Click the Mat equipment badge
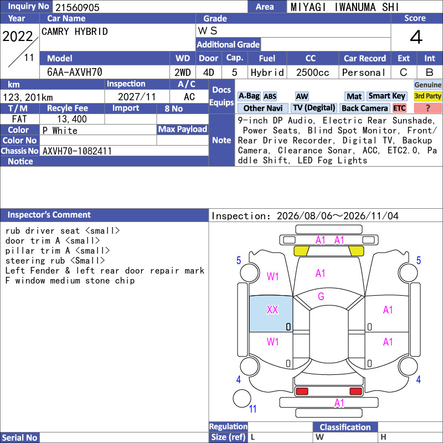 (354, 96)
